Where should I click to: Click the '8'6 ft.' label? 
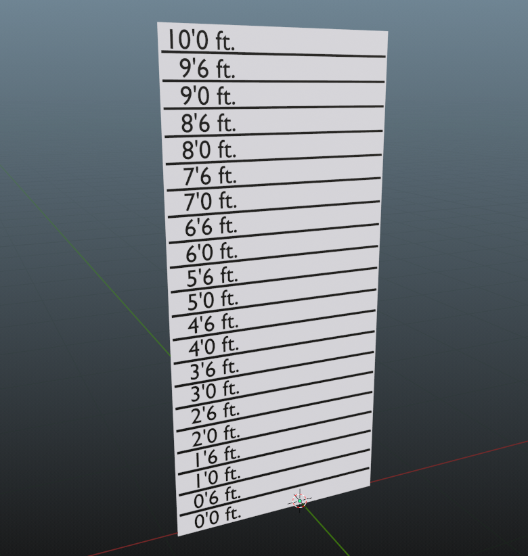pyautogui.click(x=208, y=122)
